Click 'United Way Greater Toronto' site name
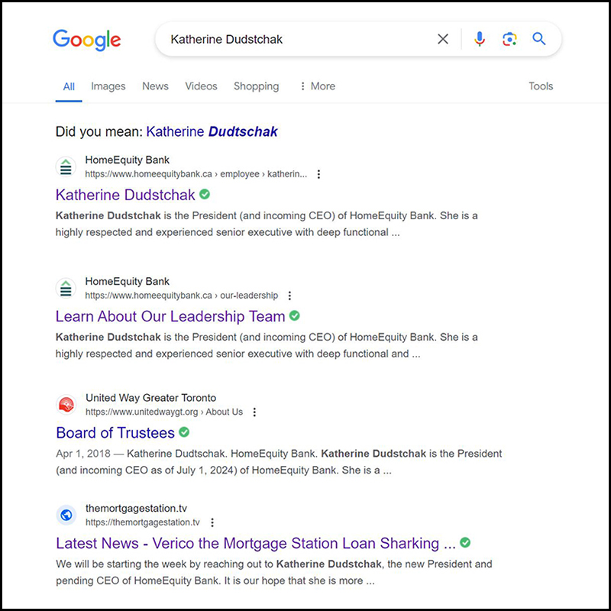611x611 pixels. pyautogui.click(x=150, y=398)
